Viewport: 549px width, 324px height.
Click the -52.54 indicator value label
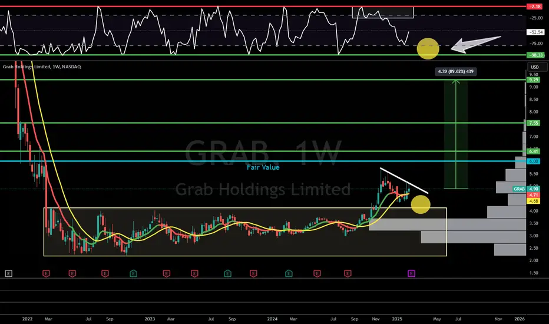535,32
